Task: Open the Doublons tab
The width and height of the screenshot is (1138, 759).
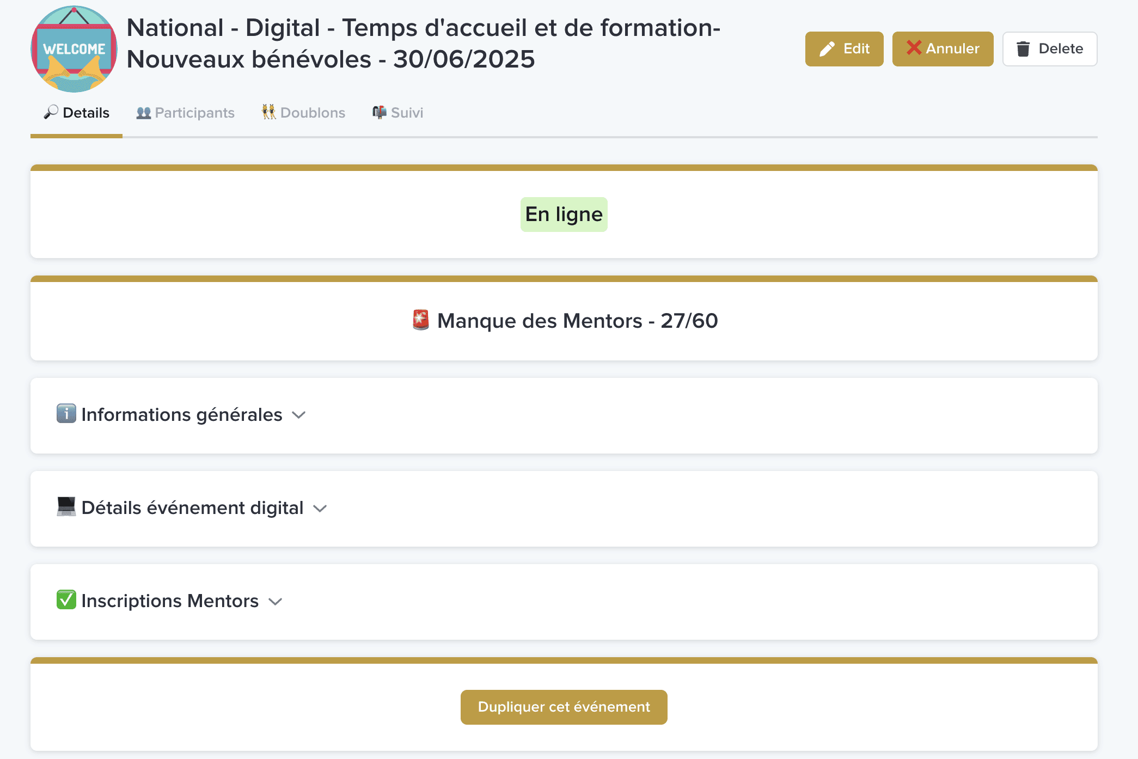Action: tap(303, 113)
